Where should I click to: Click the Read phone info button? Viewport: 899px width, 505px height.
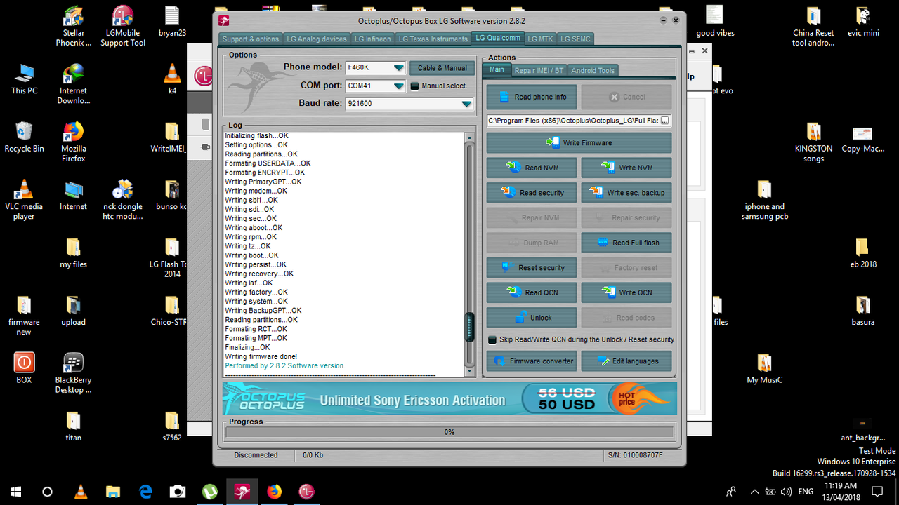531,97
